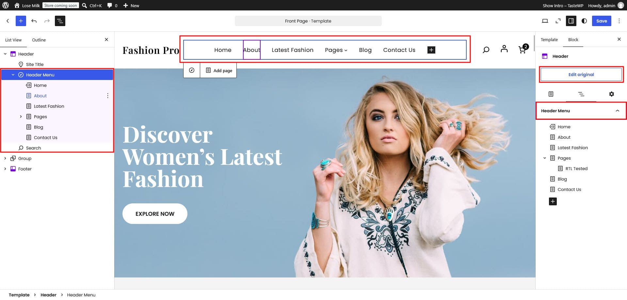Screen dimensions: 627x300
Task: Undo the last change
Action: pos(34,21)
